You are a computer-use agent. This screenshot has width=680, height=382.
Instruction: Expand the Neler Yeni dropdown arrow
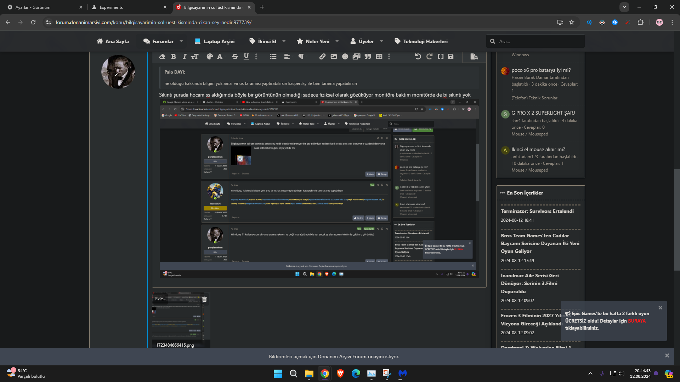coord(337,41)
